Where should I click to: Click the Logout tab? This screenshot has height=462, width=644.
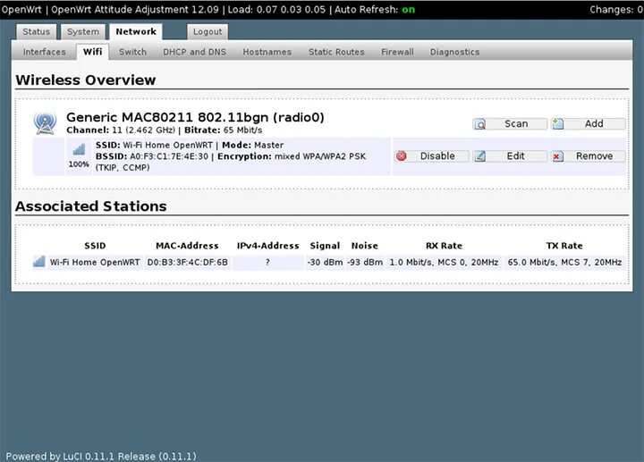coord(208,31)
